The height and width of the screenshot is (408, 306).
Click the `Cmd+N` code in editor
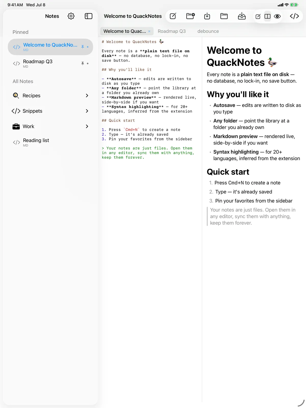click(132, 130)
